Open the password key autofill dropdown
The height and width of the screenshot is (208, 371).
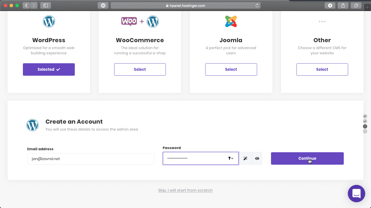point(231,158)
